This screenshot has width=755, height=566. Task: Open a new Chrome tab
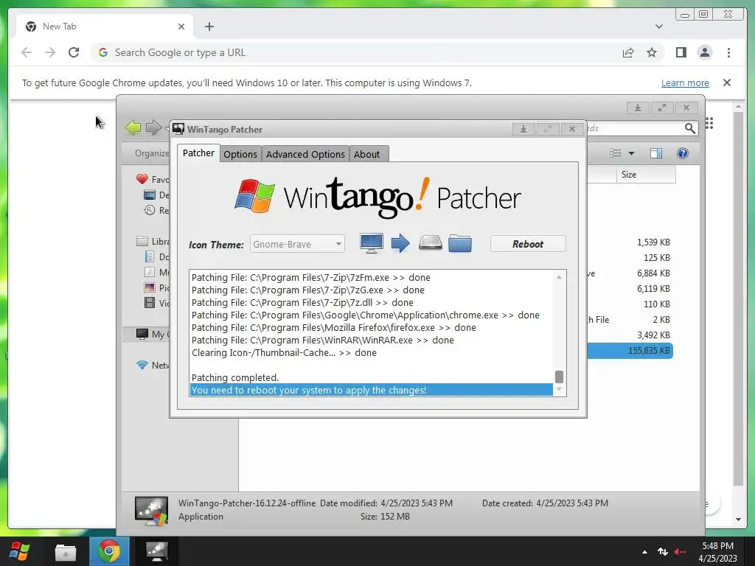(x=209, y=27)
